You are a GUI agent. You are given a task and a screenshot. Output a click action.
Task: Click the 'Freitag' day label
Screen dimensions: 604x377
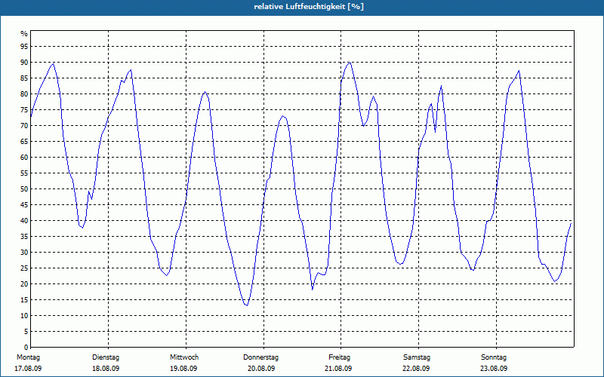tap(339, 357)
